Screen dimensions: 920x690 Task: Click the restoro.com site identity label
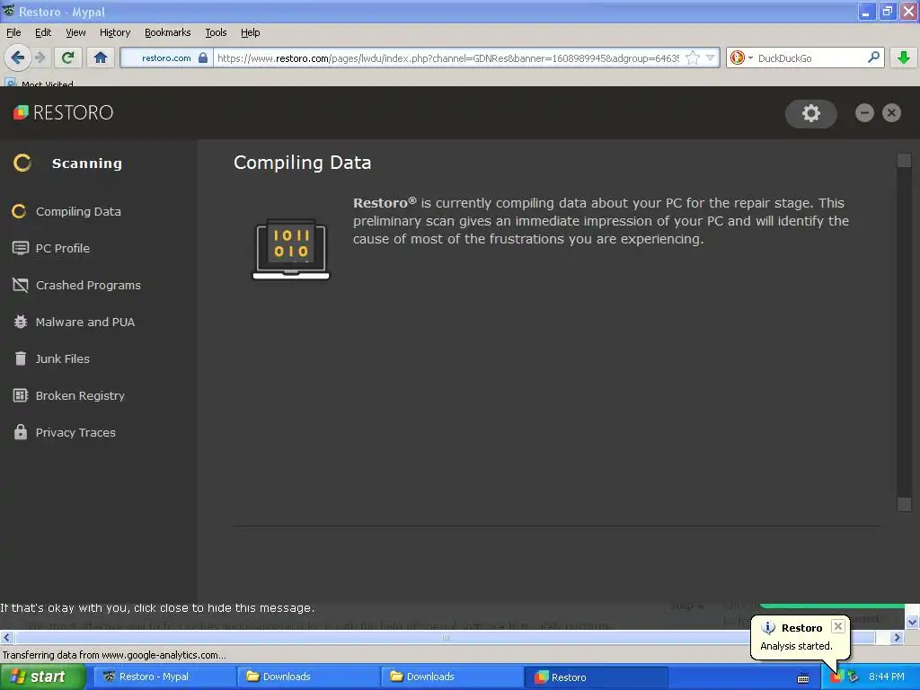click(x=166, y=57)
